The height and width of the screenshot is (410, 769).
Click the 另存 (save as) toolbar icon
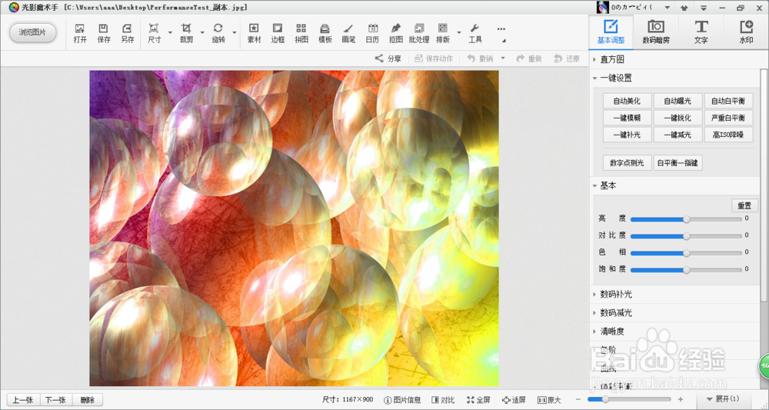128,33
